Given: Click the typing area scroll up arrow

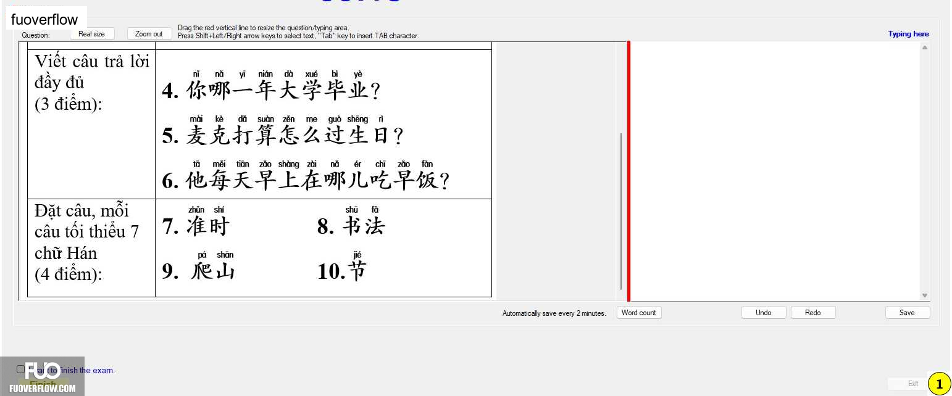Looking at the screenshot, I should click(925, 47).
